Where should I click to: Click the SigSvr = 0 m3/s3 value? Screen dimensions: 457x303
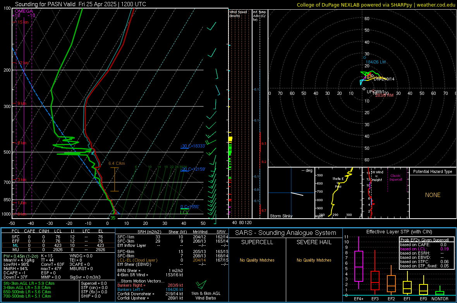[x=85, y=277]
